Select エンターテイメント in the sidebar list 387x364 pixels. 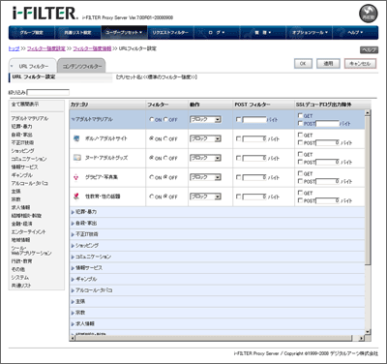pos(28,231)
